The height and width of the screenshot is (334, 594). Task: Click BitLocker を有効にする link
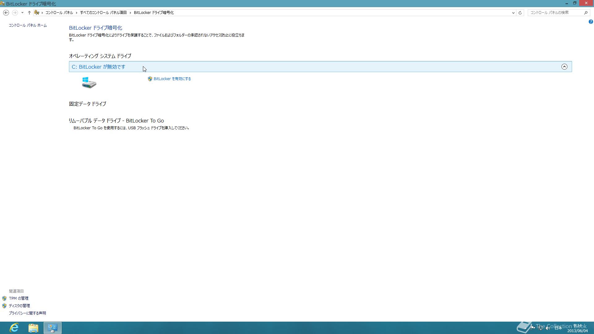point(172,79)
